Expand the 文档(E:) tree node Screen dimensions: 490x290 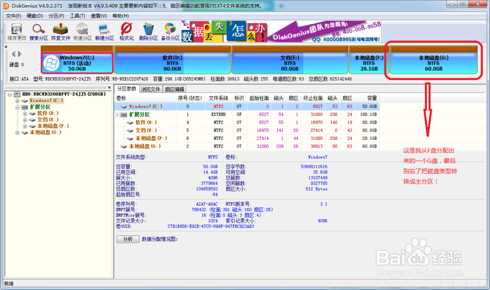click(24, 120)
